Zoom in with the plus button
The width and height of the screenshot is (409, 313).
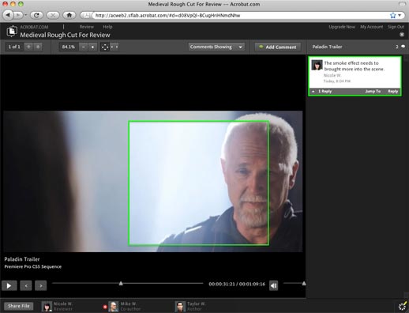pyautogui.click(x=92, y=47)
